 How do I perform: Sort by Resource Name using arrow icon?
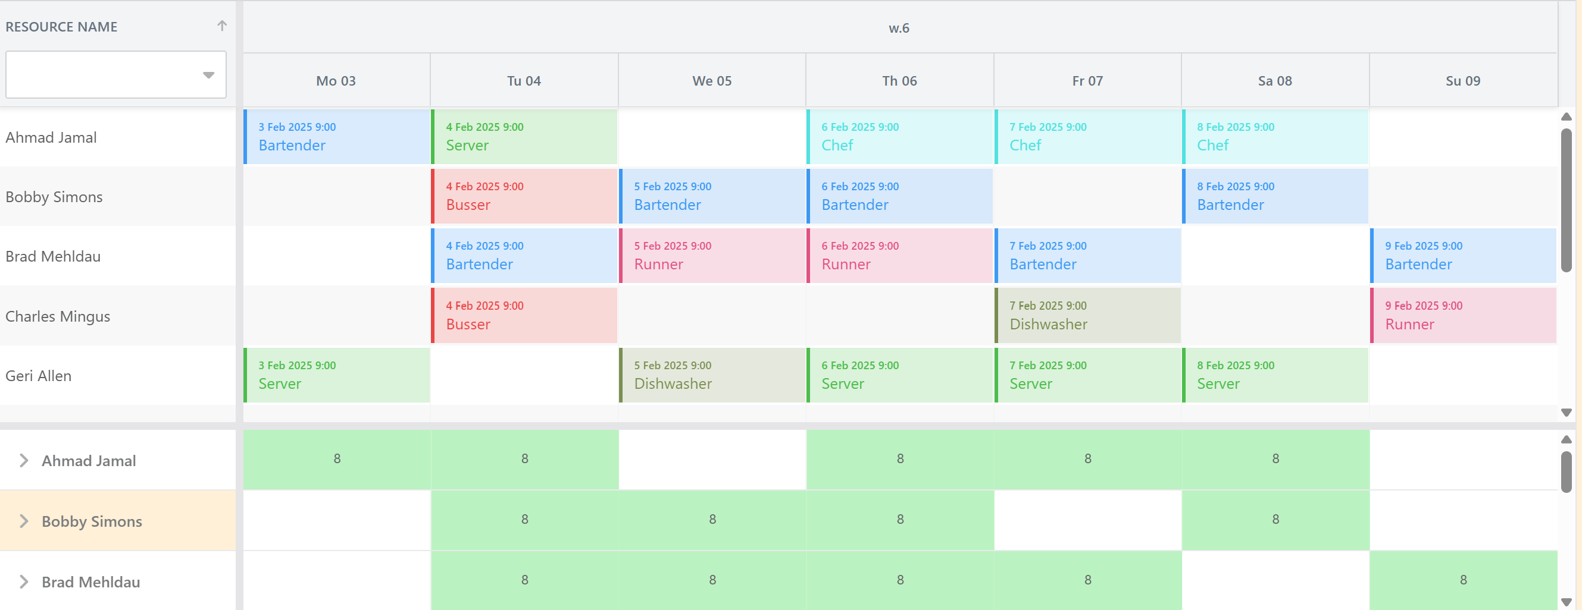pyautogui.click(x=221, y=26)
